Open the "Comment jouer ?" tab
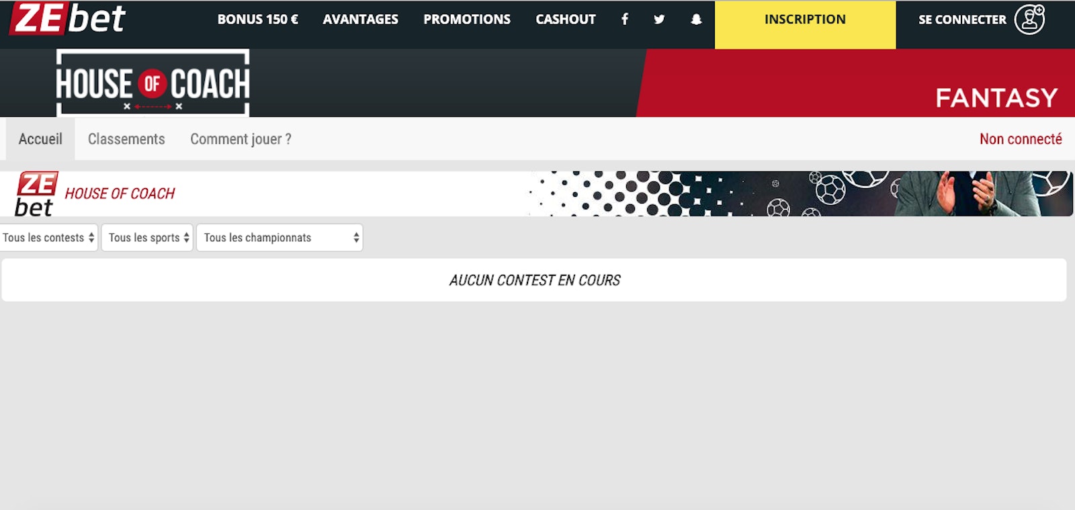Screen dimensions: 1075x510 (x=241, y=139)
